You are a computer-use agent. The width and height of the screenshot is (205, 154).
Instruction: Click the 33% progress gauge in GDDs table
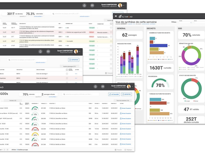tap(35, 124)
